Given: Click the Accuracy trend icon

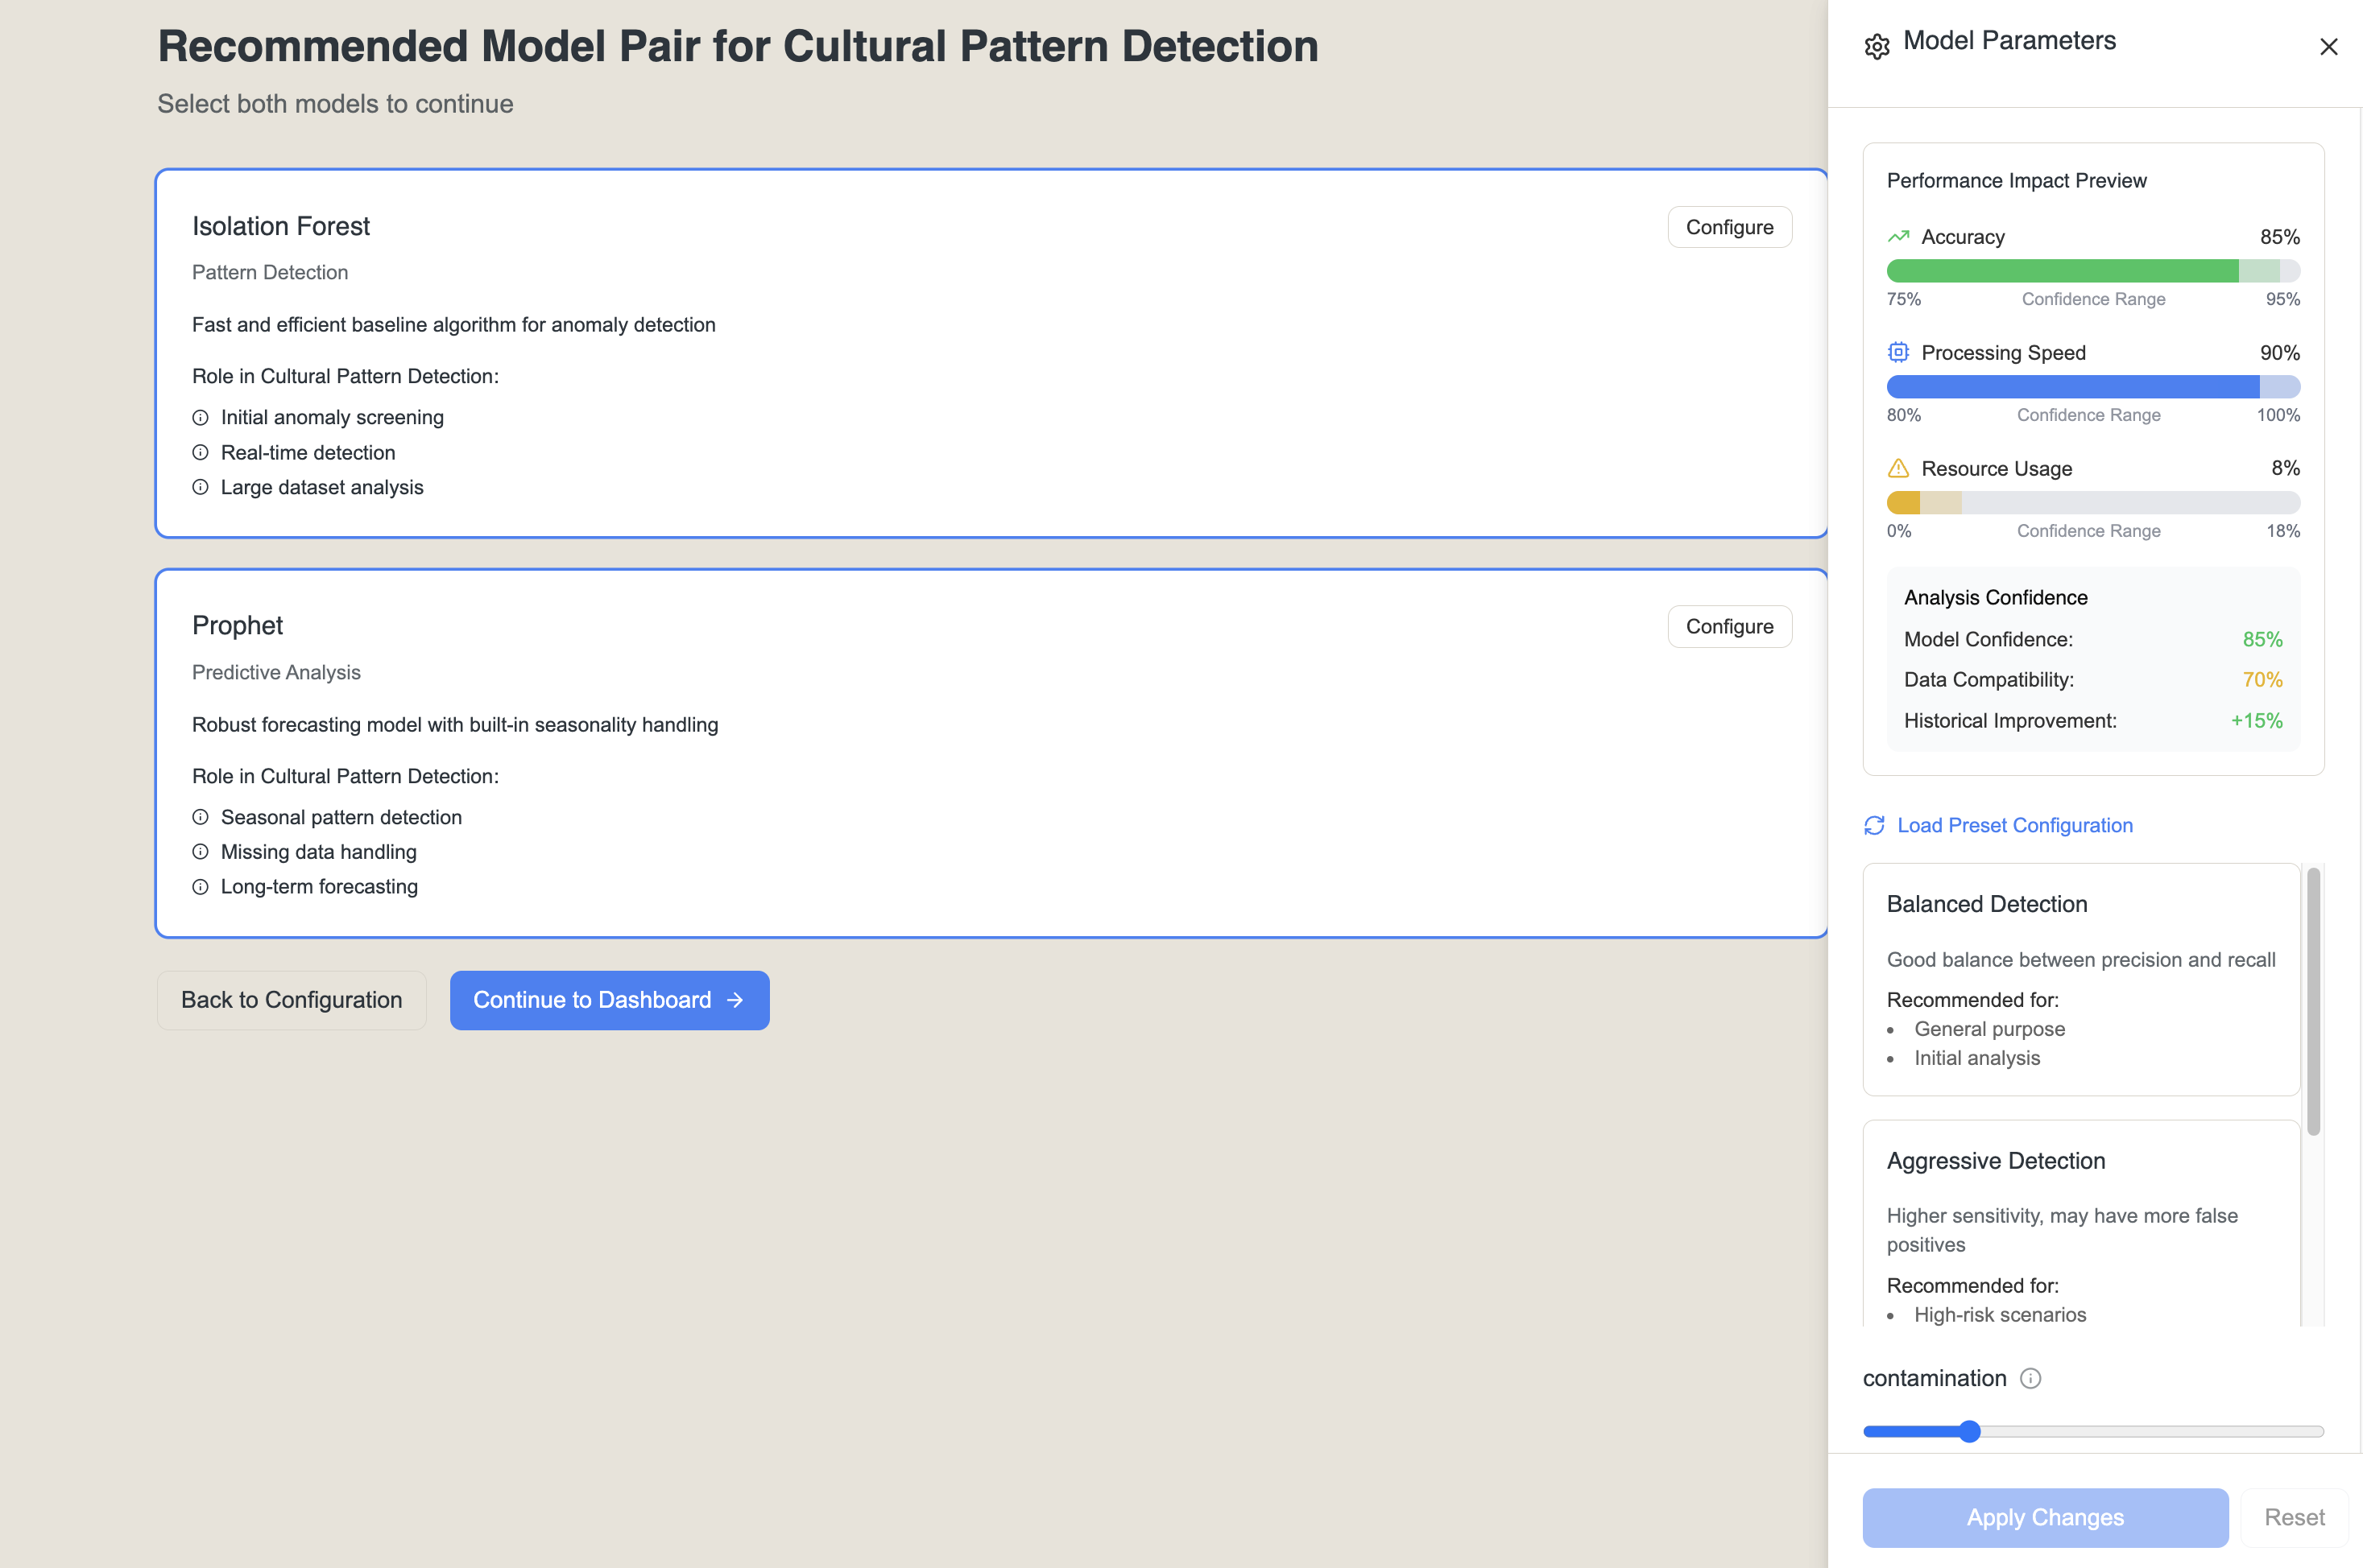Looking at the screenshot, I should pos(1897,237).
